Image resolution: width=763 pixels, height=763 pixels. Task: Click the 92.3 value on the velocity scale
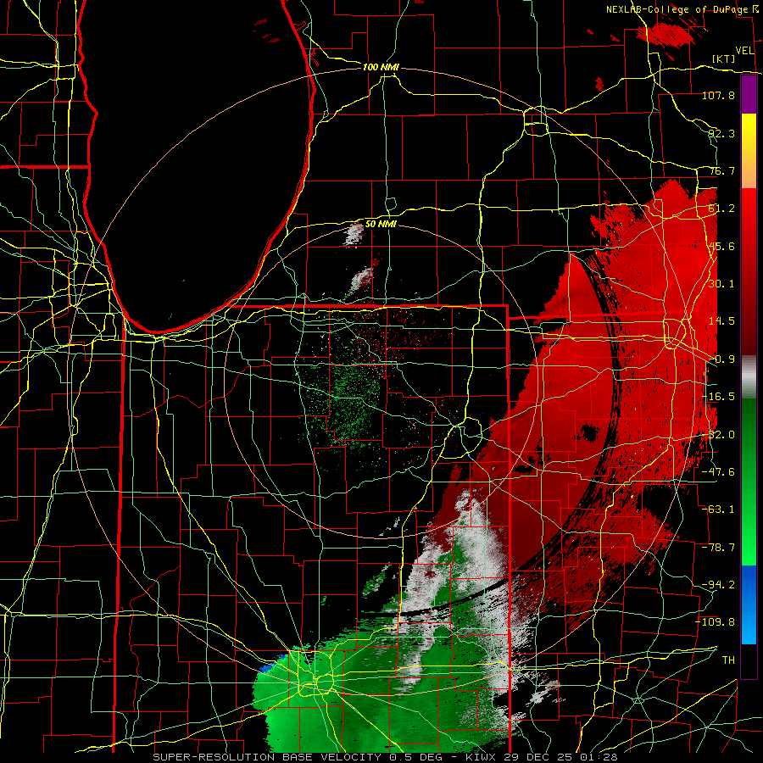tap(721, 133)
